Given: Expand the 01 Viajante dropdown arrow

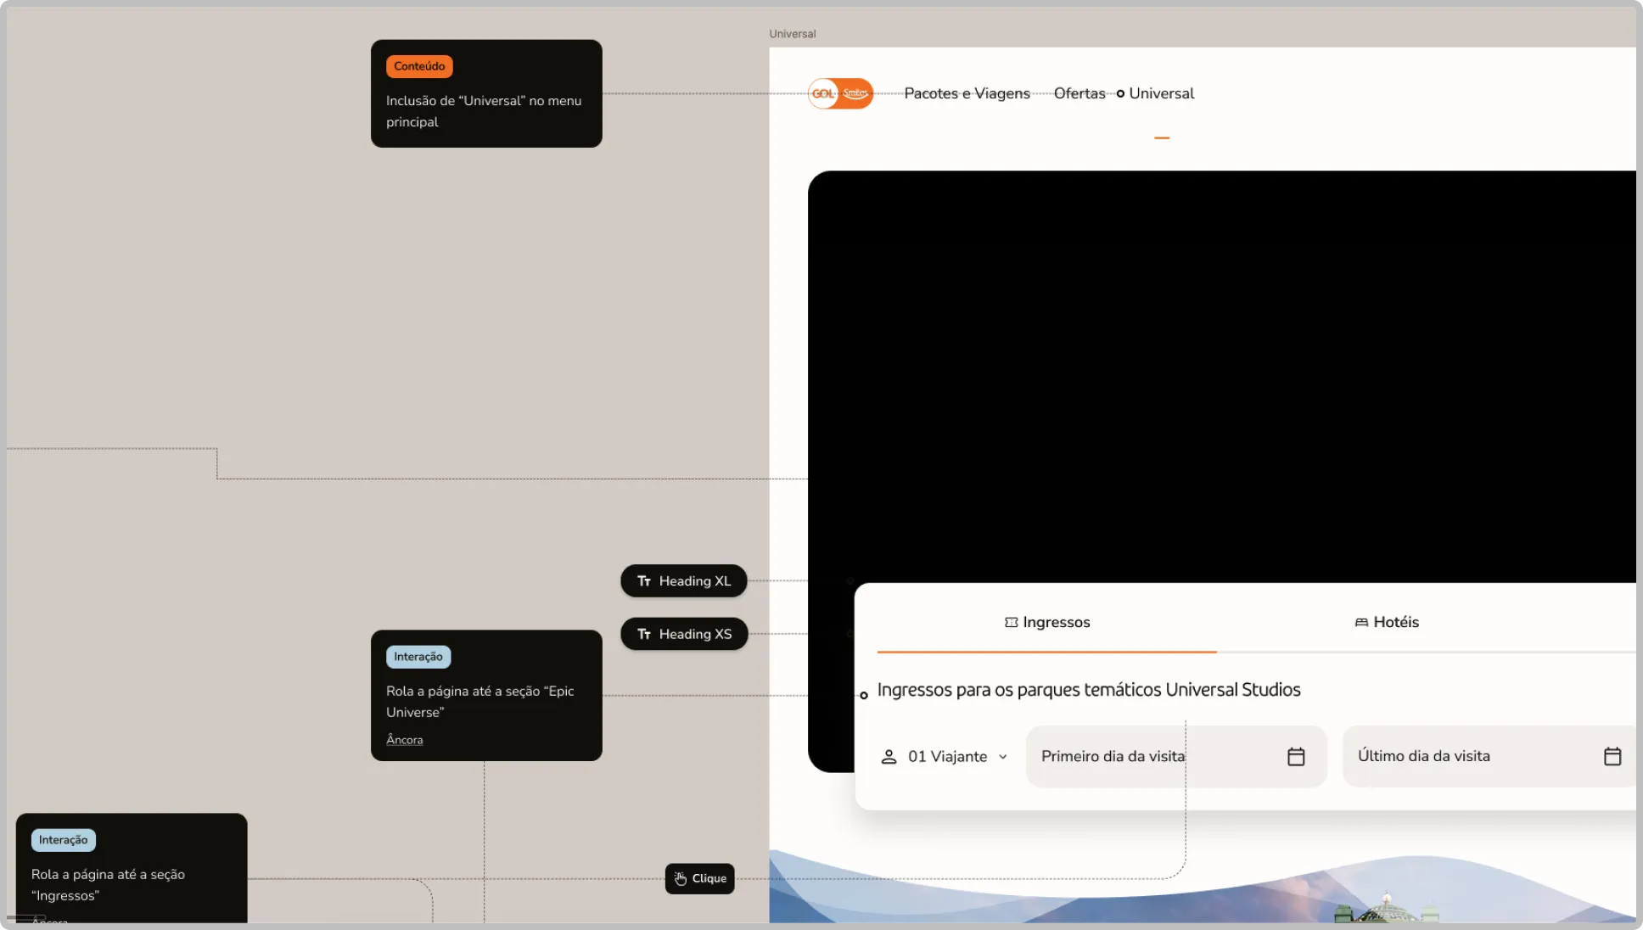Looking at the screenshot, I should coord(1003,757).
